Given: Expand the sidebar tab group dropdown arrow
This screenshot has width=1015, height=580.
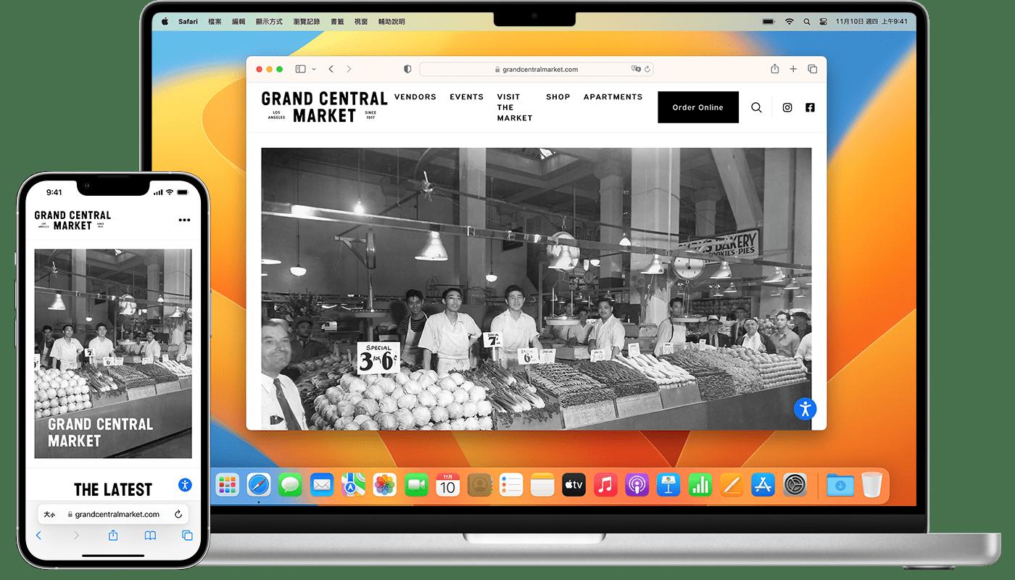Looking at the screenshot, I should point(314,70).
